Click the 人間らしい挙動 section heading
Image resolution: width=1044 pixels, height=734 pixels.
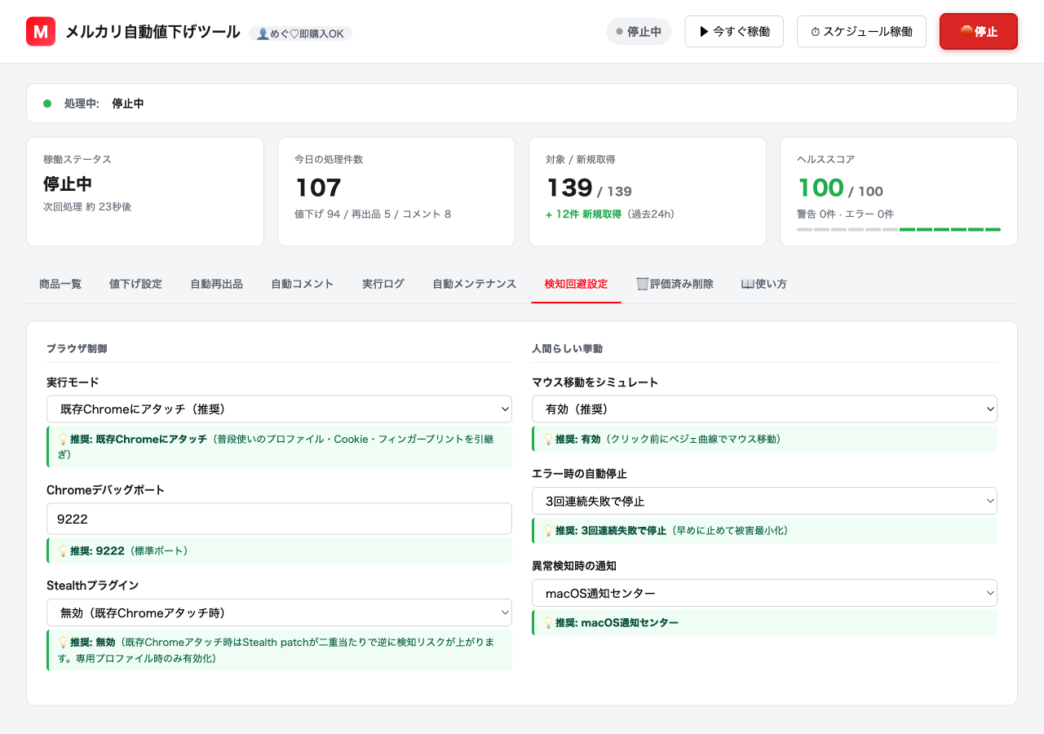pos(567,348)
